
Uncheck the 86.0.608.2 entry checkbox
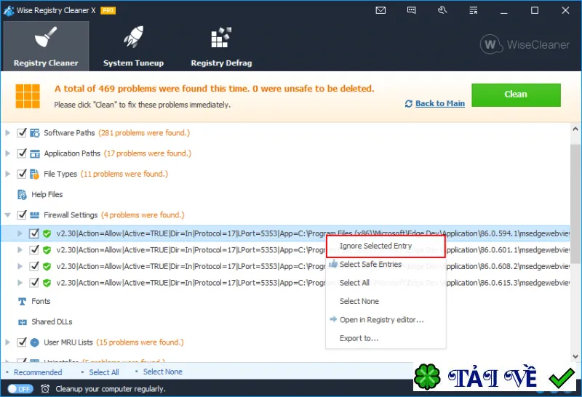click(x=34, y=266)
